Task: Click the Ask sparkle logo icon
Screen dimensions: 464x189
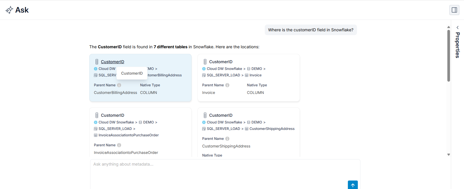Action: click(9, 10)
